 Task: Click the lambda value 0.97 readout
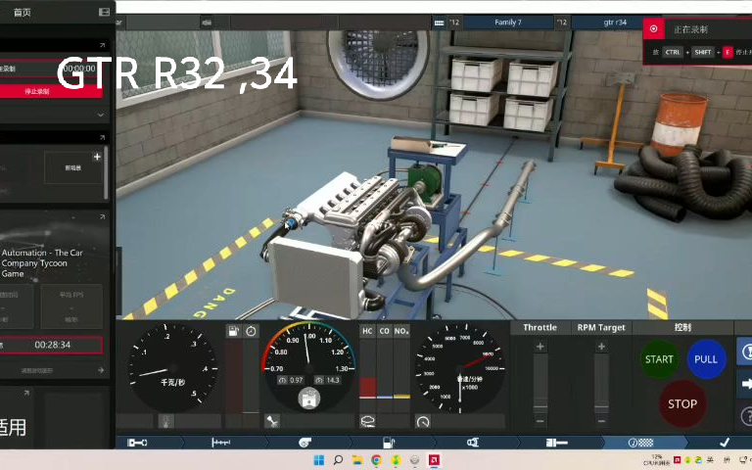click(291, 380)
